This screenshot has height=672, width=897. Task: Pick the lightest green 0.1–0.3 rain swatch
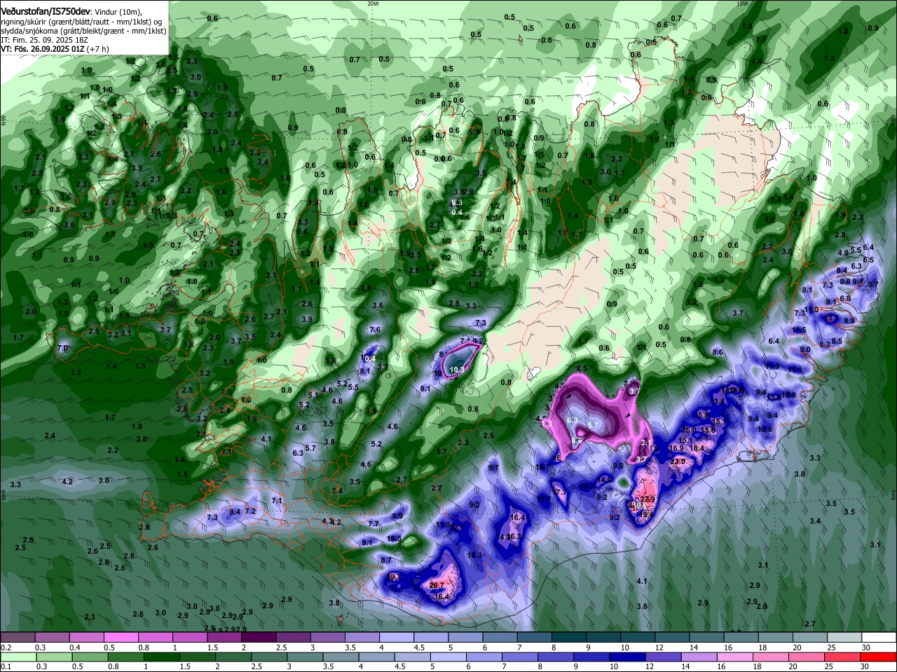(18, 657)
